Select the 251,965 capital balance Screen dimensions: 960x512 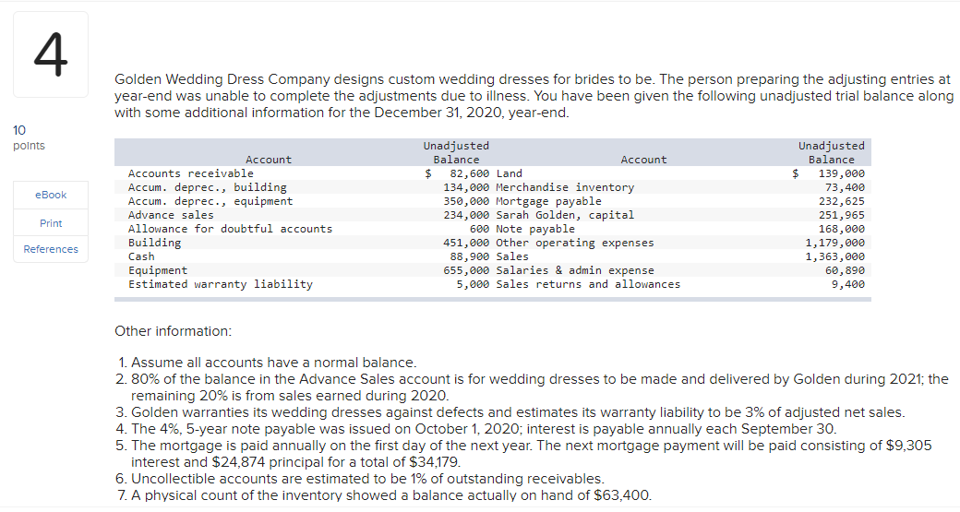click(x=842, y=215)
